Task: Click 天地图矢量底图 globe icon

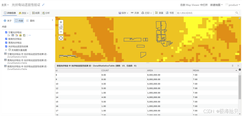Action: click(x=9, y=50)
